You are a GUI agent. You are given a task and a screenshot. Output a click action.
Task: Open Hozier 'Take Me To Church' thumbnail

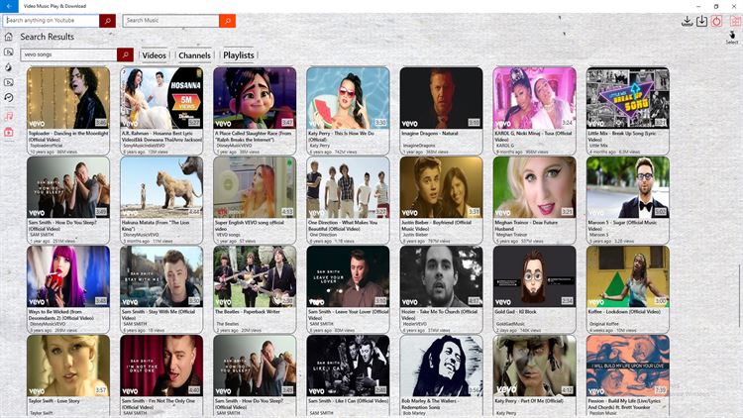pyautogui.click(x=441, y=276)
